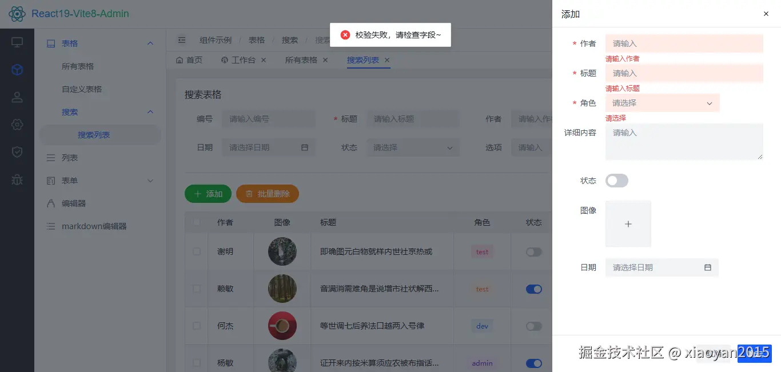This screenshot has height=372, width=781.
Task: Select the 搜索列表 tab
Action: click(363, 60)
